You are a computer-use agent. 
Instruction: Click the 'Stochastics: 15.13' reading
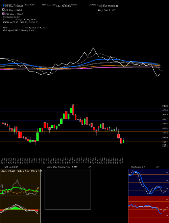(x=12, y=17)
